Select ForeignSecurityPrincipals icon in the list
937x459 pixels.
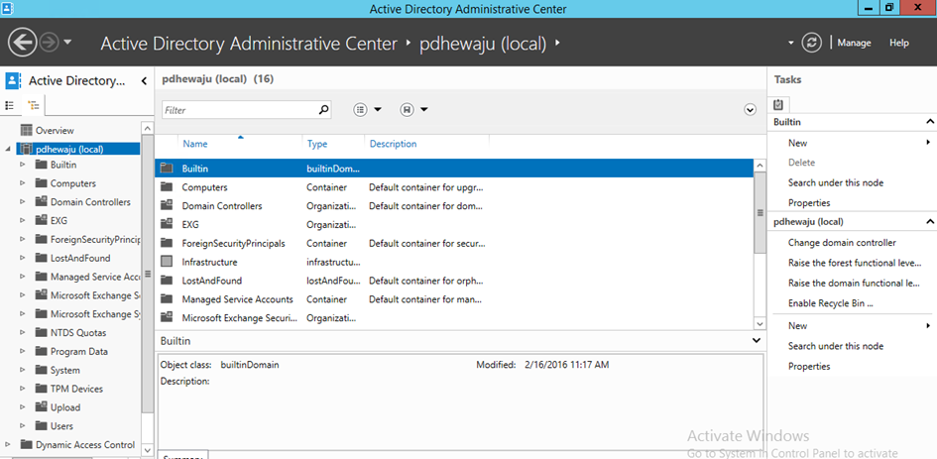coord(167,243)
